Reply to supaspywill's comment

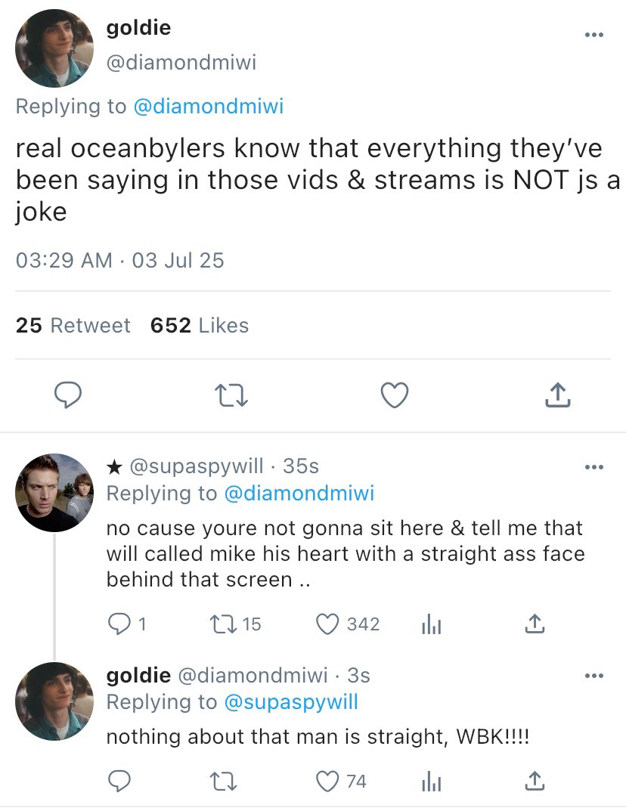coord(119,624)
